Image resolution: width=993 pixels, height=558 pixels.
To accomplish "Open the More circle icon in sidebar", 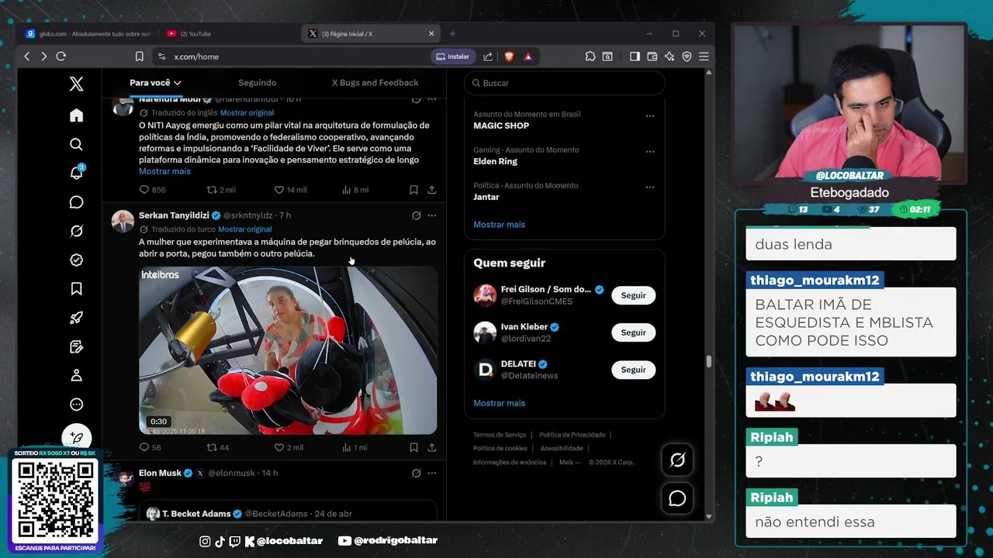I will [x=76, y=405].
